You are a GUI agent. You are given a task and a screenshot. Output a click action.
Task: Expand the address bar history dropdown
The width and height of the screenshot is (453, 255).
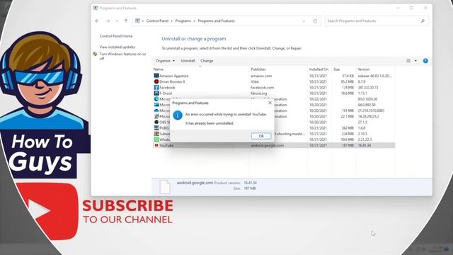tap(304, 21)
